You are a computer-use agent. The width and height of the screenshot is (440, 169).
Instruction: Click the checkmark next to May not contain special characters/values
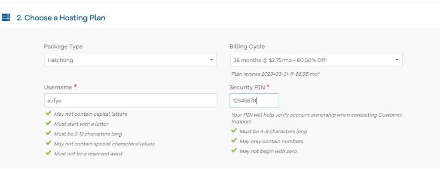click(x=48, y=143)
